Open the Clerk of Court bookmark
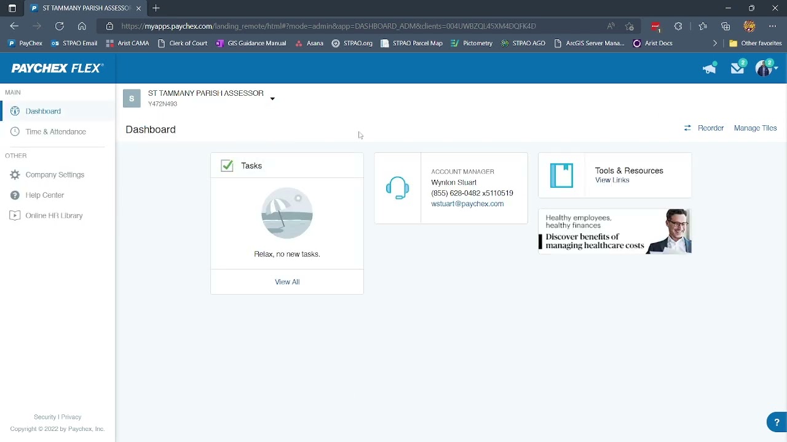 pyautogui.click(x=183, y=43)
